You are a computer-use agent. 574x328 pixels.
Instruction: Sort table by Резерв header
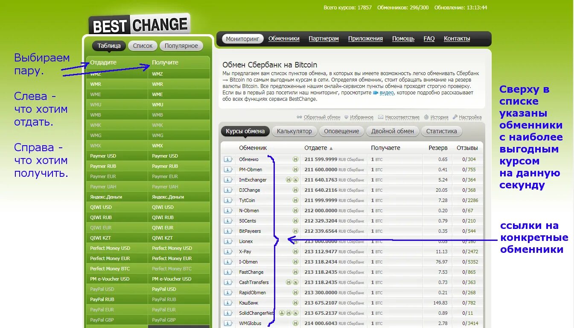tap(438, 148)
